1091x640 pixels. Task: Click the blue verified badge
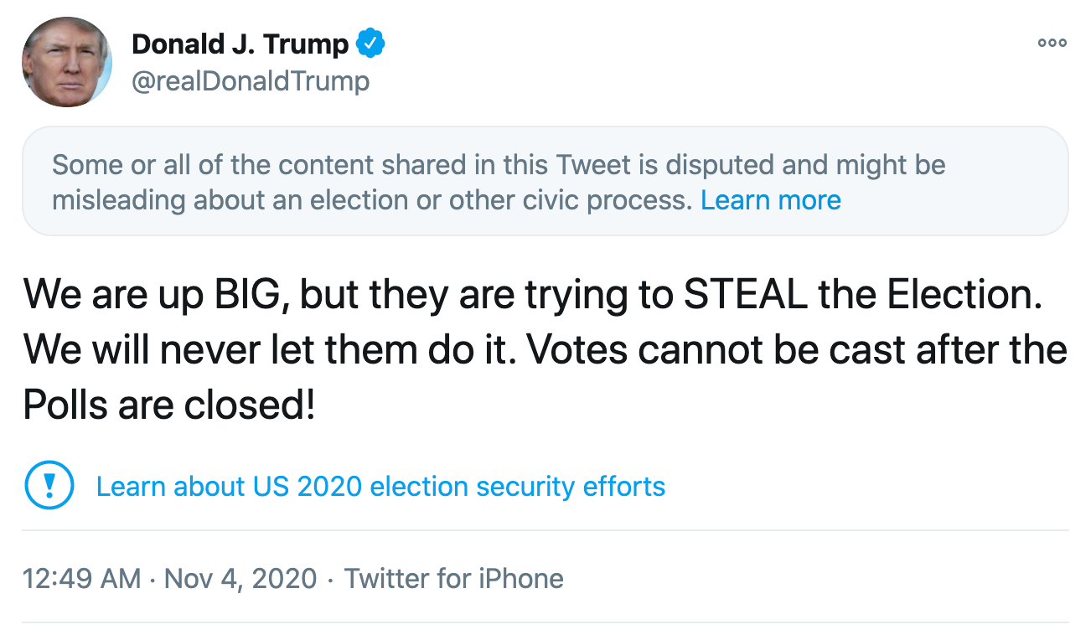click(x=370, y=43)
